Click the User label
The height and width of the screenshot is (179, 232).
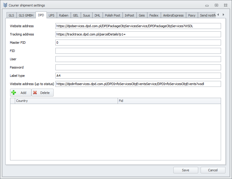(x=13, y=59)
